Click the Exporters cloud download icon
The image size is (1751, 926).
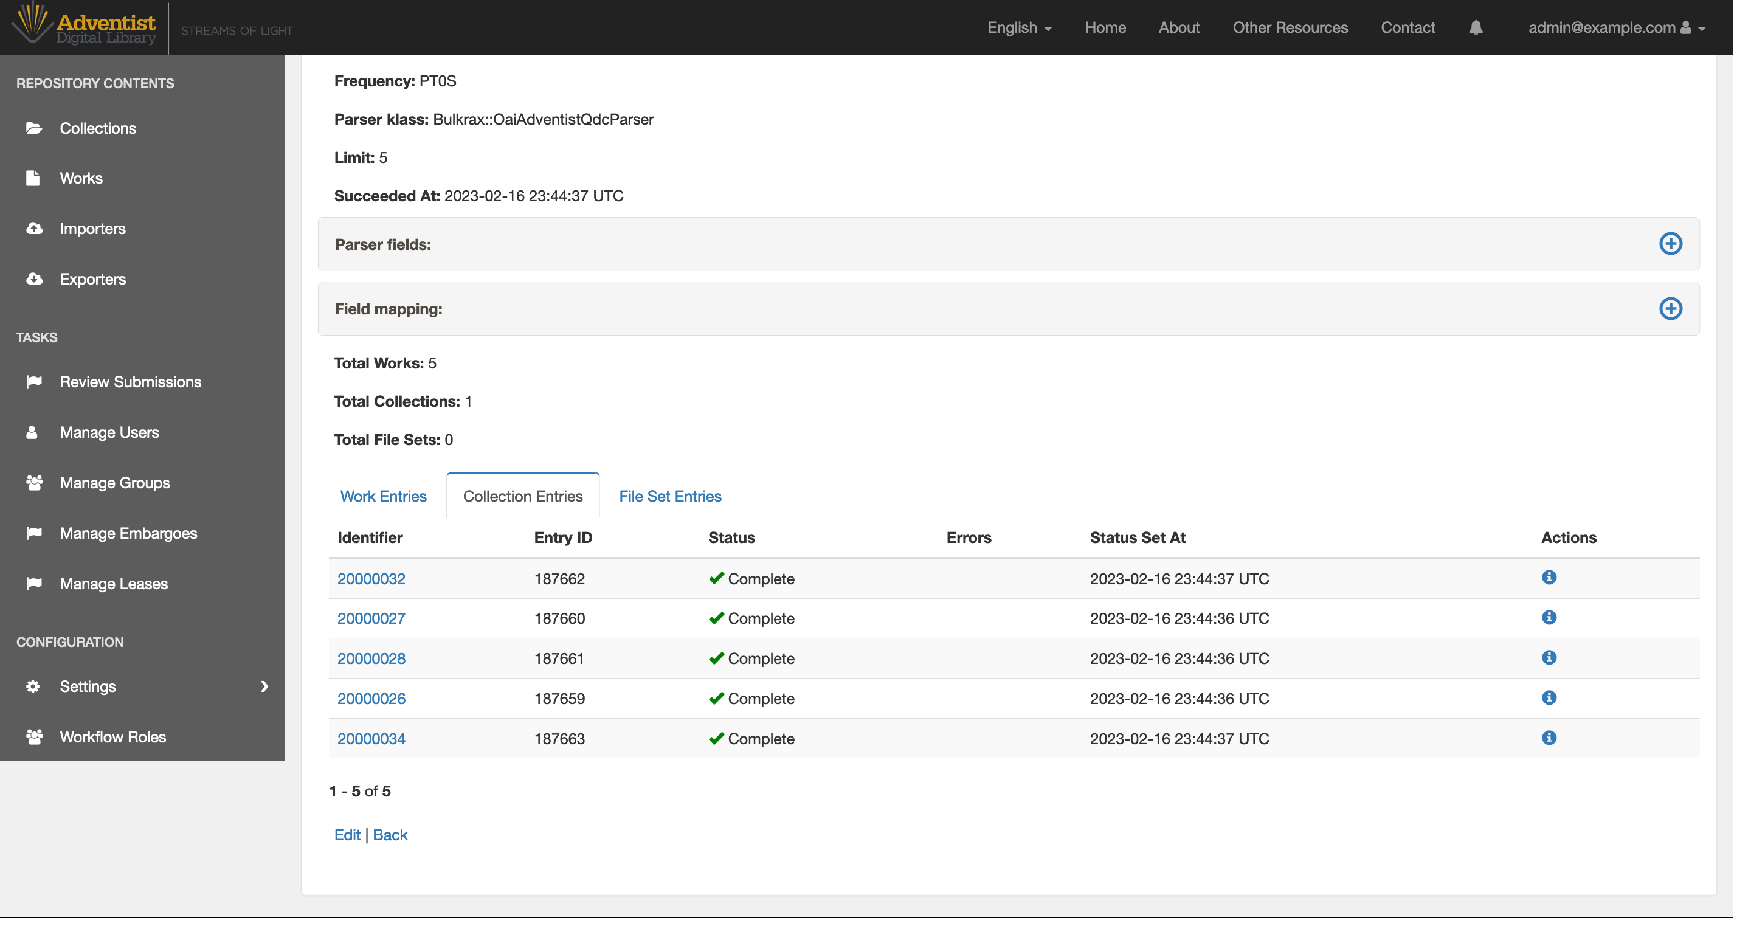(34, 278)
